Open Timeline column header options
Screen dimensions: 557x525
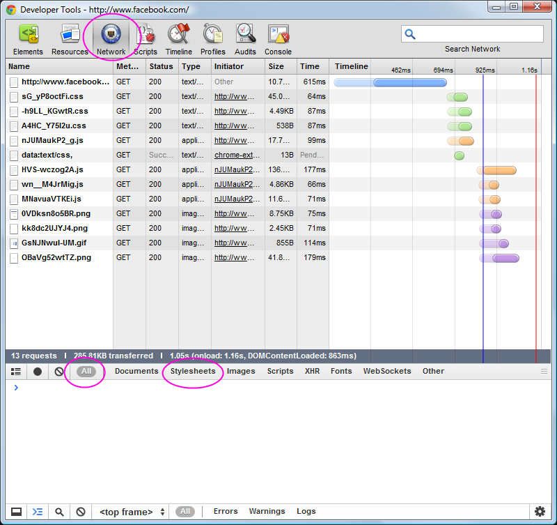(352, 66)
